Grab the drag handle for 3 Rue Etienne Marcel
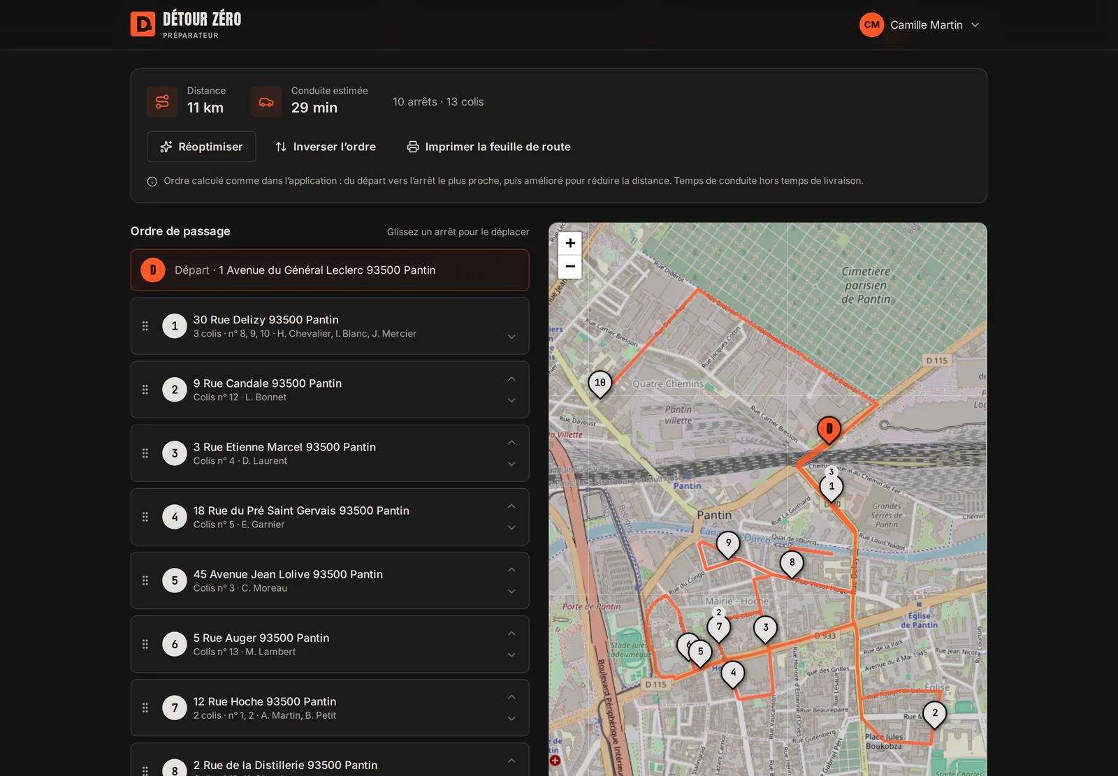This screenshot has width=1118, height=776. click(x=145, y=453)
